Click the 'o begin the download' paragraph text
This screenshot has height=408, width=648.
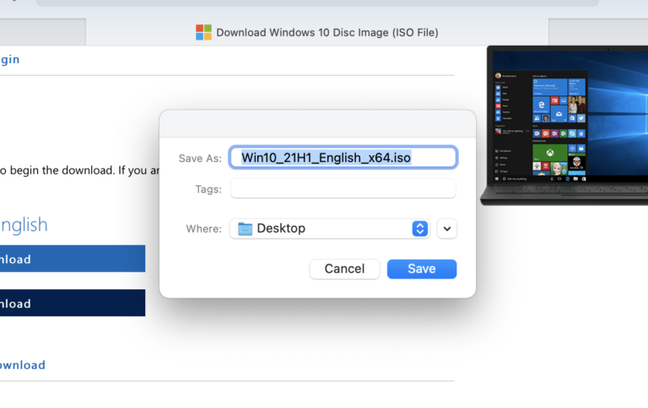79,170
